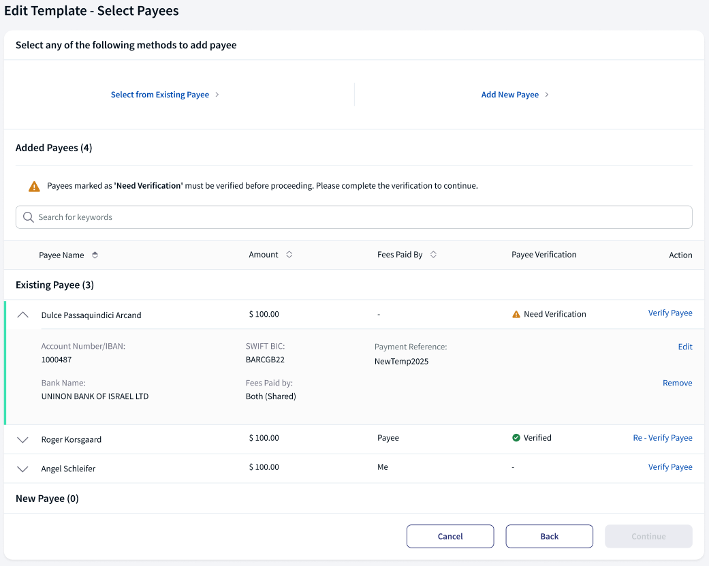The height and width of the screenshot is (566, 709).
Task: Click the Fees Paid By sort icon
Action: pyautogui.click(x=433, y=255)
